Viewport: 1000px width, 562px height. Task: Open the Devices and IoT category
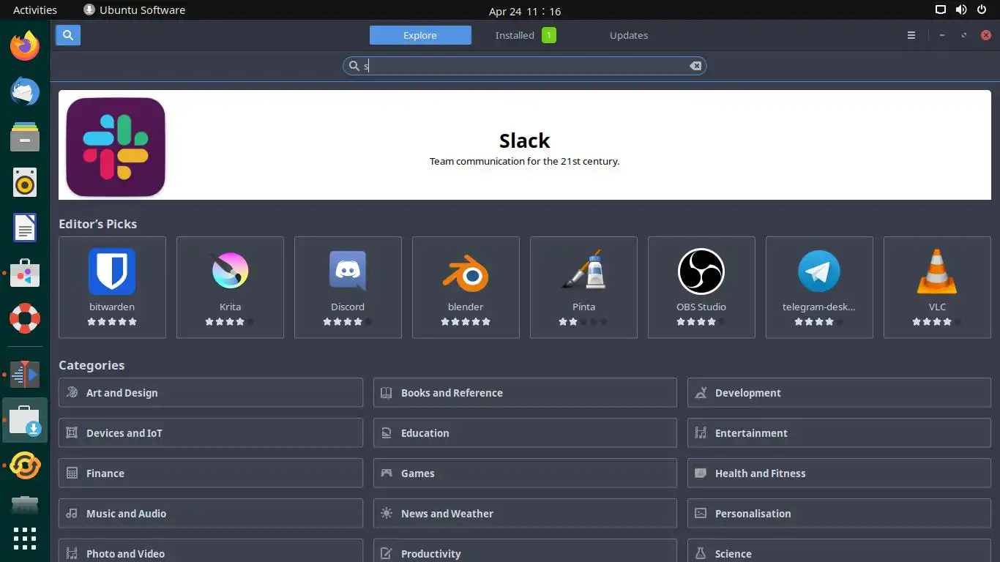pyautogui.click(x=211, y=432)
